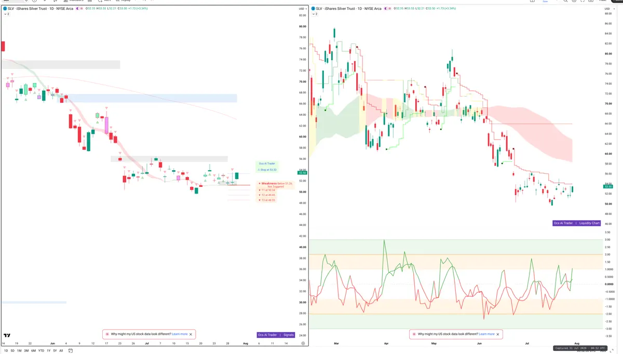Open the USD currency dropdown on left chart

[x=302, y=9]
